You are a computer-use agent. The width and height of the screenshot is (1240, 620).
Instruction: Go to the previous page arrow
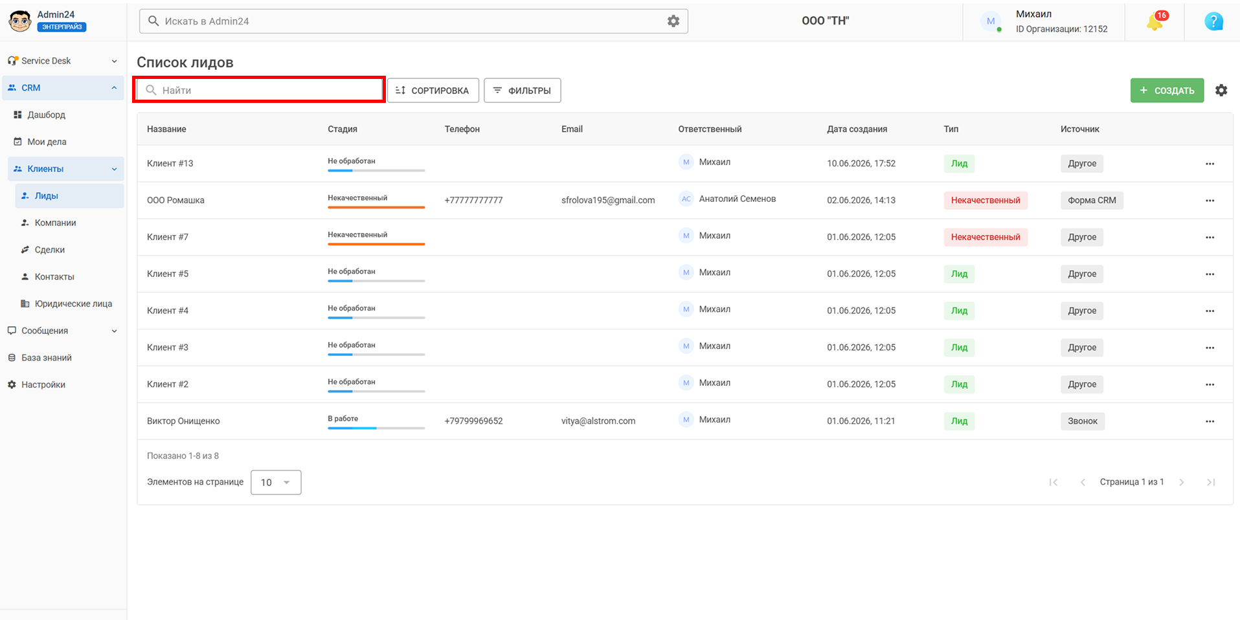(x=1083, y=482)
